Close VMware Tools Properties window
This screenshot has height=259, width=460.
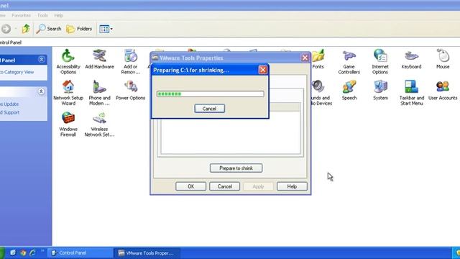point(305,58)
